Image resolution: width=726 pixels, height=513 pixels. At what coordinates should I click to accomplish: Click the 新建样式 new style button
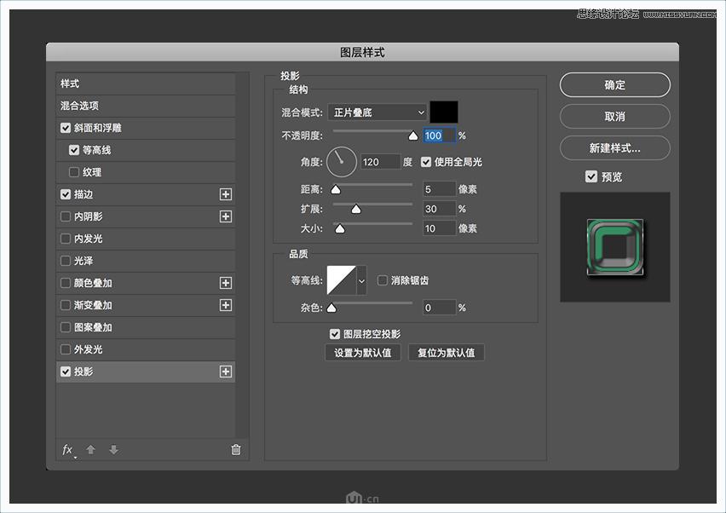click(614, 147)
